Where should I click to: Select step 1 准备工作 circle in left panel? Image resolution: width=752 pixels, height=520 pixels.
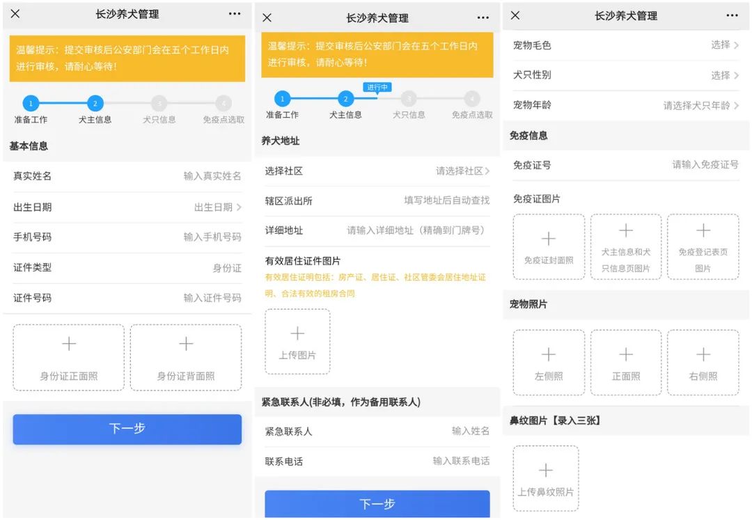pos(31,103)
